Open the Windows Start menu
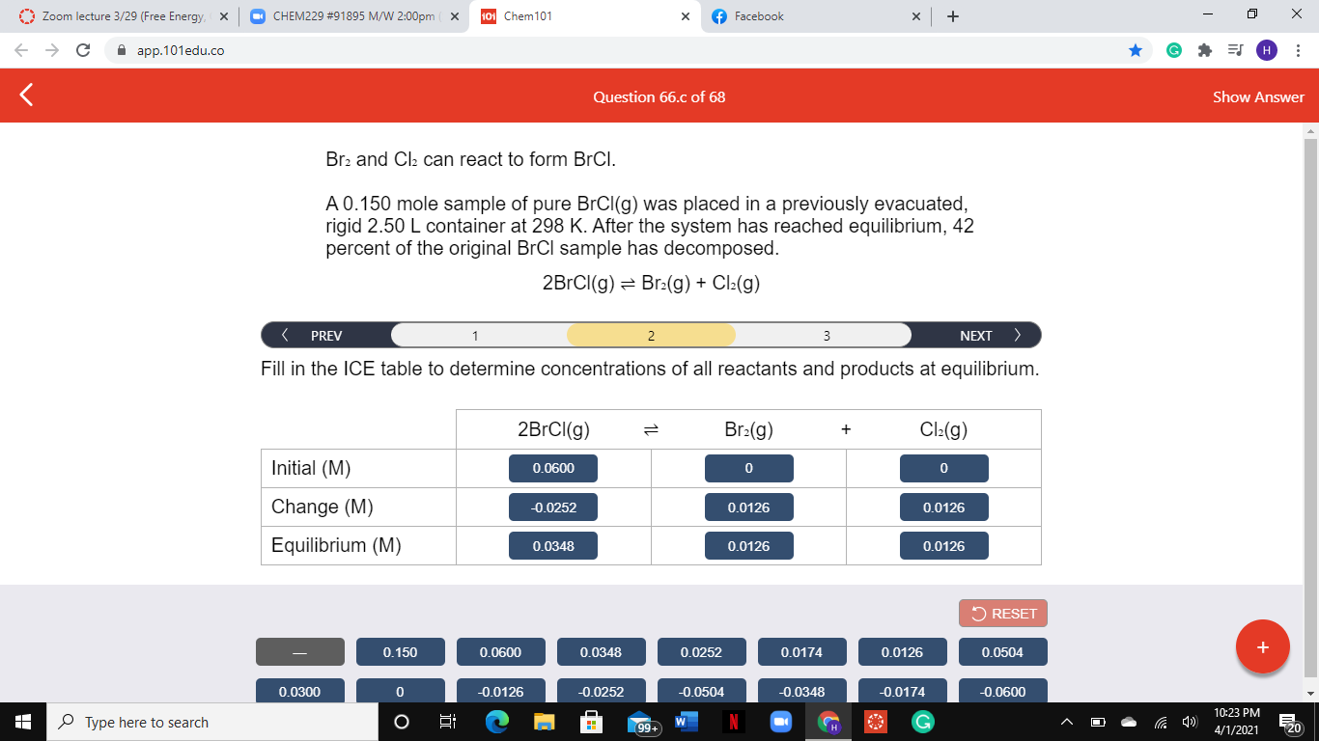 [x=23, y=722]
